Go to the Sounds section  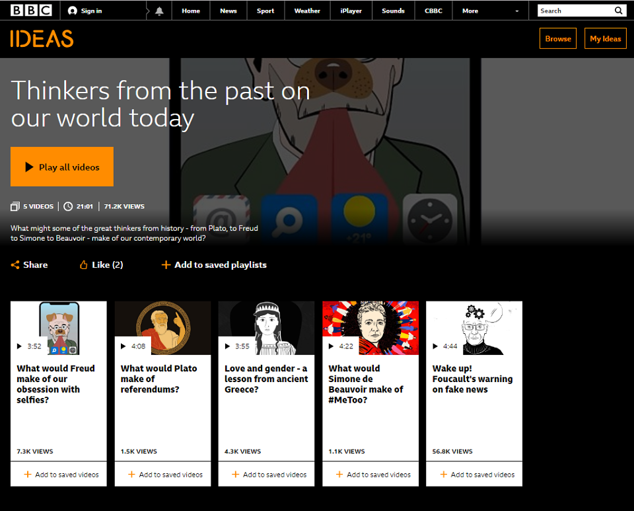coord(393,11)
